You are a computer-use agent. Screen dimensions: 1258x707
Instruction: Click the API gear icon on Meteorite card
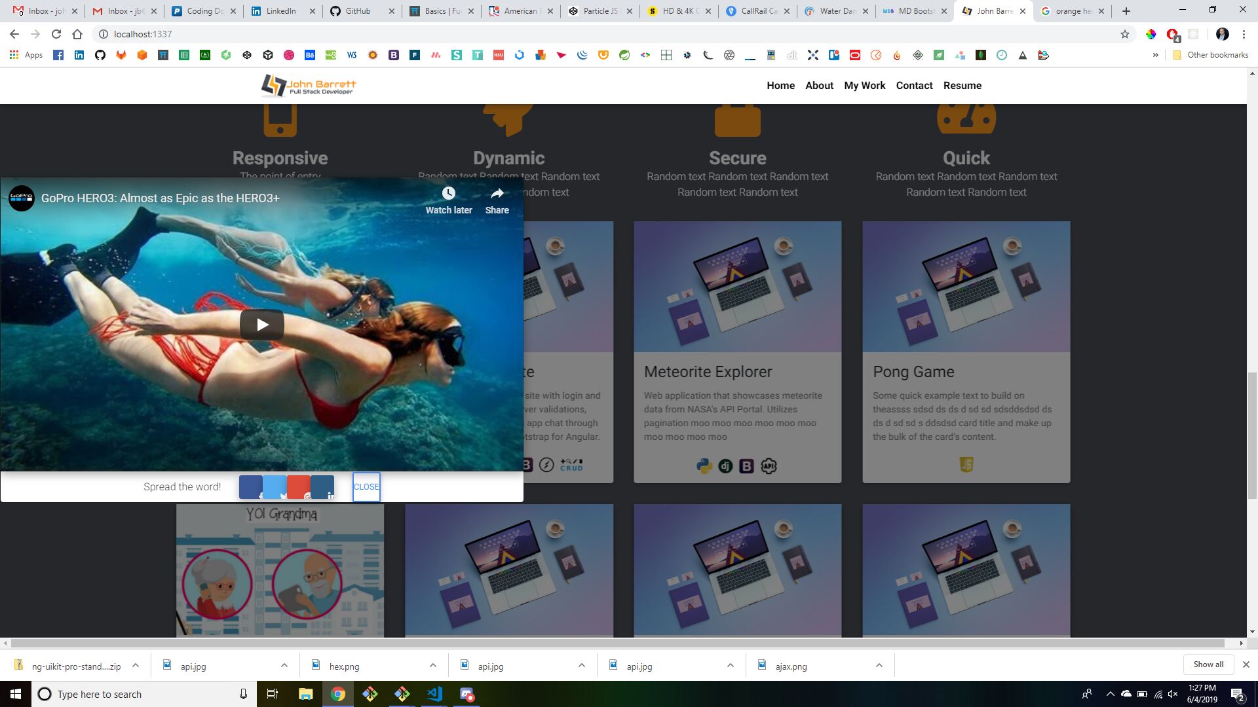point(769,466)
